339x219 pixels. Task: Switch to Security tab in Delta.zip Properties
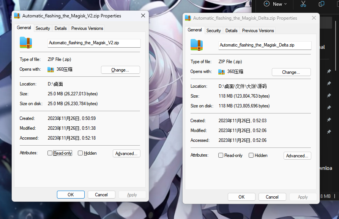214,31
